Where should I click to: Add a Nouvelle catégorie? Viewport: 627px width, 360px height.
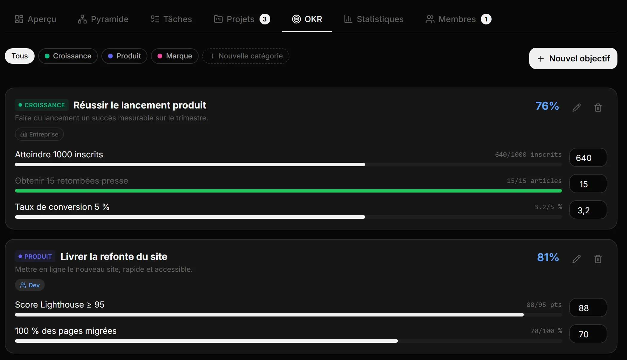click(x=246, y=56)
